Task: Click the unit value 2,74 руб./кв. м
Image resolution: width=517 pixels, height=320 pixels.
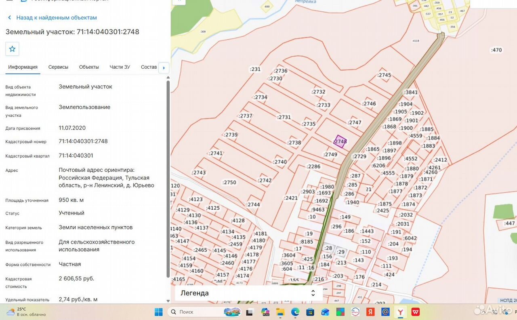Action: (78, 299)
